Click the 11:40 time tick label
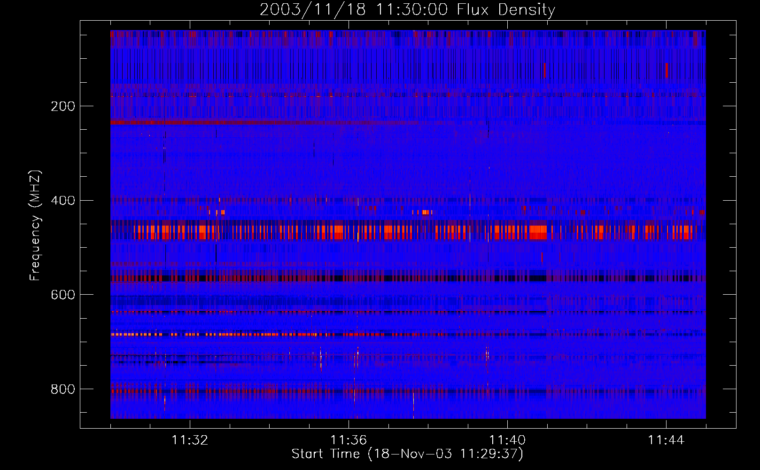 click(x=507, y=440)
